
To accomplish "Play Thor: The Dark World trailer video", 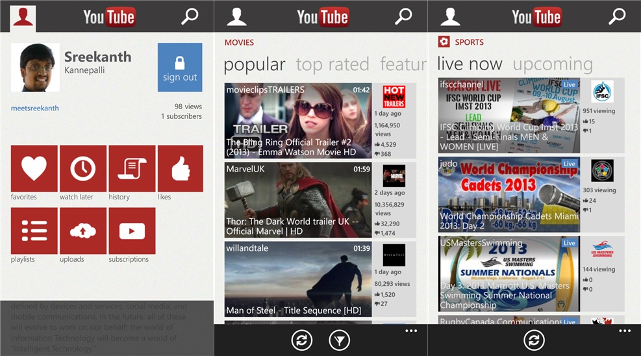I will (x=298, y=200).
